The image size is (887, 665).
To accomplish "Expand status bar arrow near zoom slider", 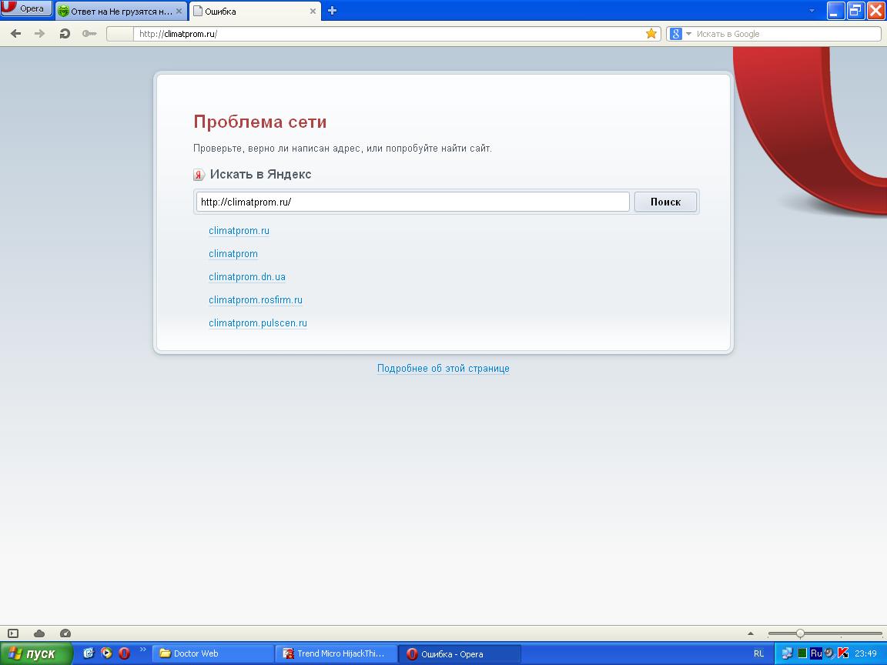I will click(x=751, y=633).
